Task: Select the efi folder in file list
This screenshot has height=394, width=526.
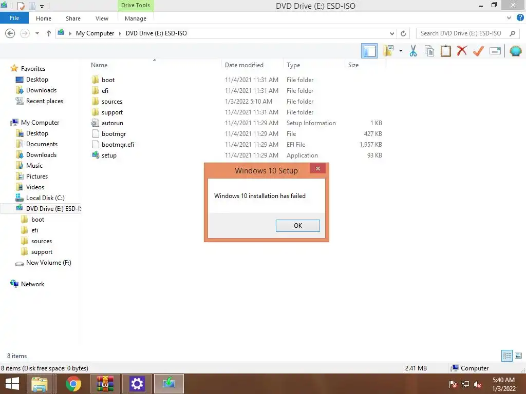Action: [x=105, y=90]
